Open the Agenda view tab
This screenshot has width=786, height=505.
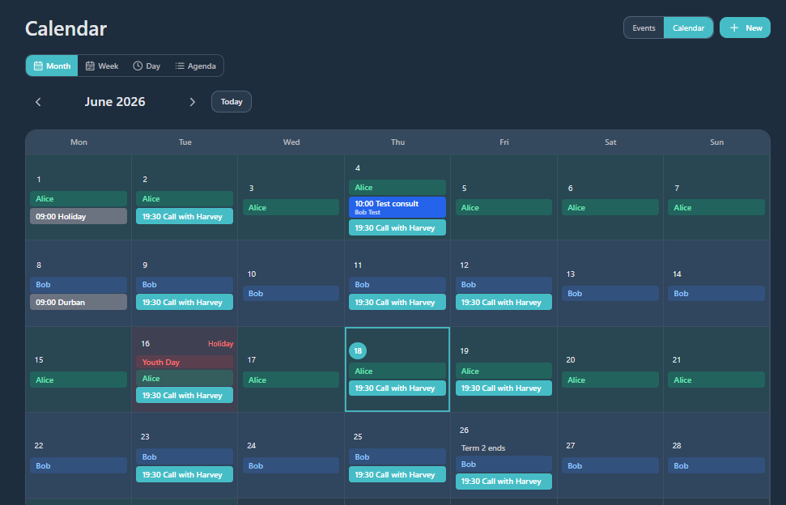click(x=196, y=66)
